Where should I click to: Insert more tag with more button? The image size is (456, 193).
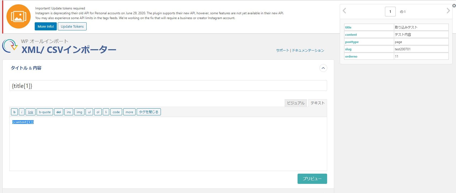coord(129,112)
